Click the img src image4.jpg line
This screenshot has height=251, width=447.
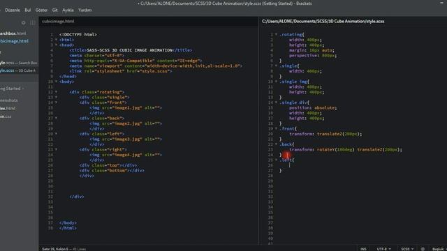coord(126,155)
